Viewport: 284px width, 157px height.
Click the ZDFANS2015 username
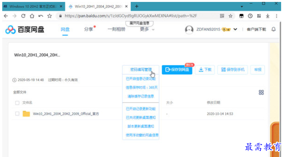pyautogui.click(x=208, y=29)
